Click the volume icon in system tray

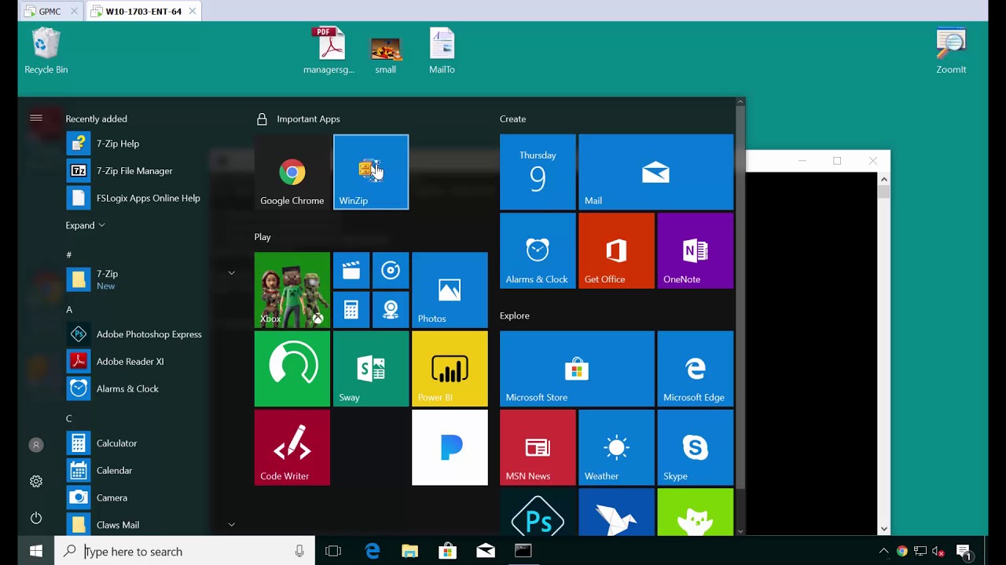(x=938, y=552)
